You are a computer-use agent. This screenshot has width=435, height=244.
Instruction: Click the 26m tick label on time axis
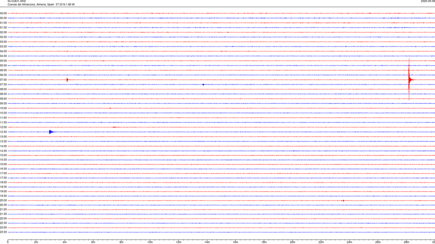(x=378, y=242)
